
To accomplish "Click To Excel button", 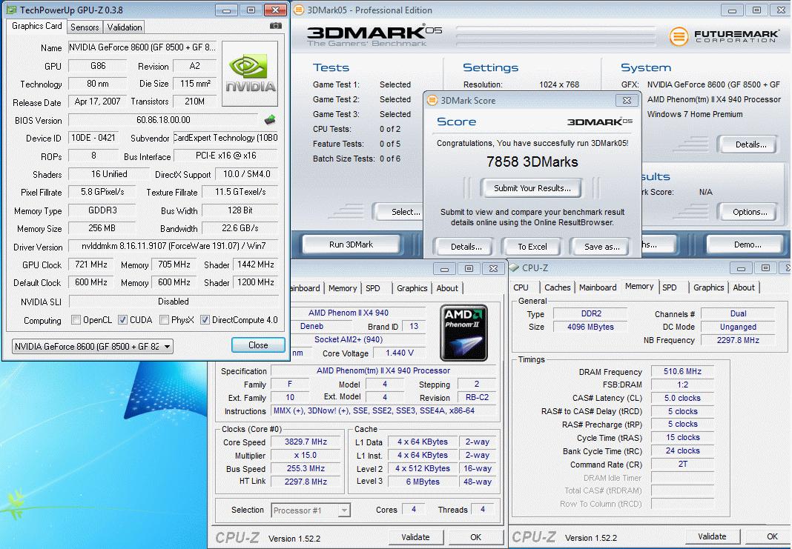I will click(532, 247).
